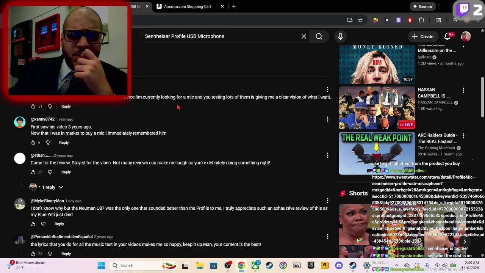The width and height of the screenshot is (485, 273).
Task: Open the @MykeBinaryMan channel link
Action: tap(47, 201)
